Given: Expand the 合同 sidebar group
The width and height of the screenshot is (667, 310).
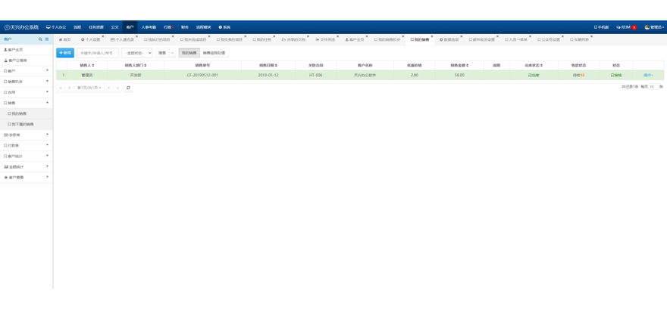Looking at the screenshot, I should pyautogui.click(x=27, y=92).
